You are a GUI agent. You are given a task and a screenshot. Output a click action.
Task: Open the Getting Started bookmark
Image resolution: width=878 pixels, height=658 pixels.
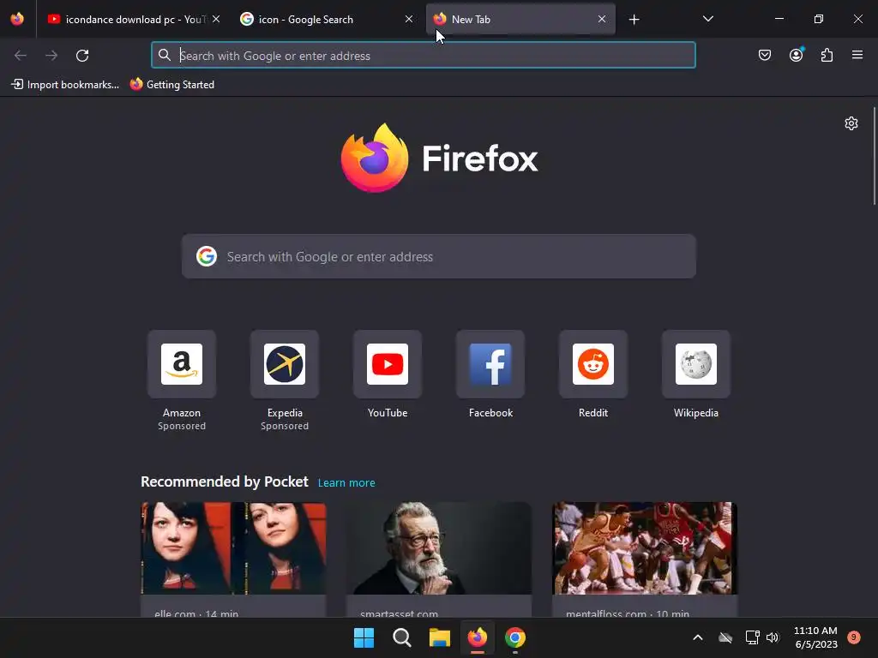point(172,85)
